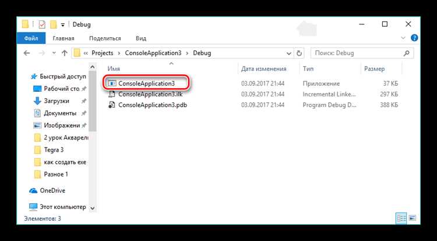Click the search magnifier icon
Image resolution: width=437 pixels, height=241 pixels.
pos(407,53)
